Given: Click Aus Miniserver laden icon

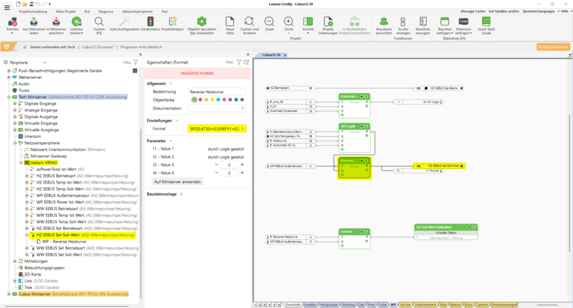Looking at the screenshot, I should coord(34,21).
